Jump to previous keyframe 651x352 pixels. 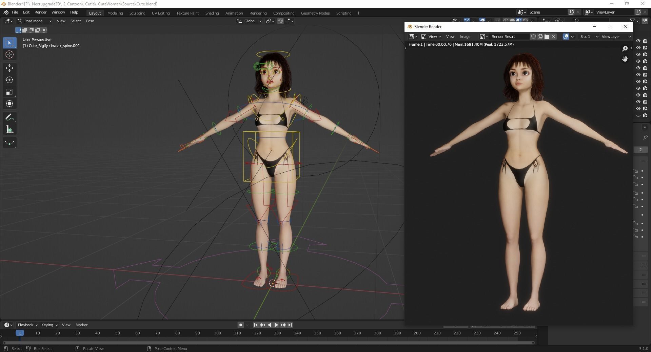coord(262,325)
